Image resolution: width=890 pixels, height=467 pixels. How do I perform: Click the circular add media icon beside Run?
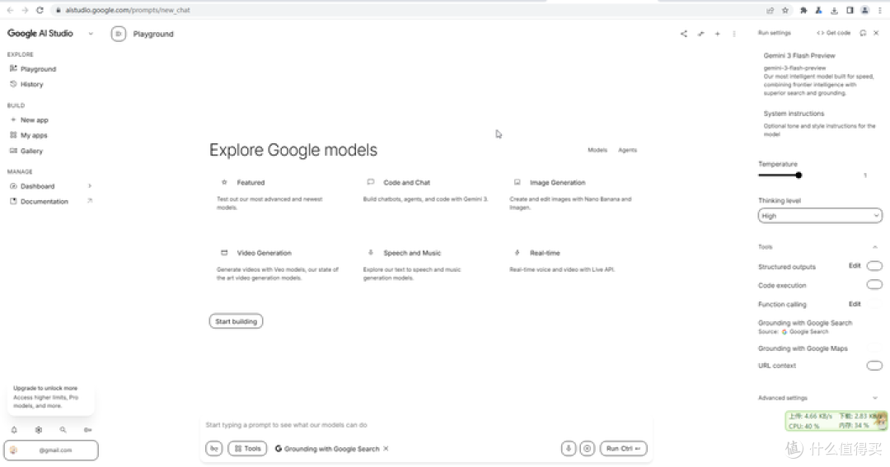[x=588, y=448]
